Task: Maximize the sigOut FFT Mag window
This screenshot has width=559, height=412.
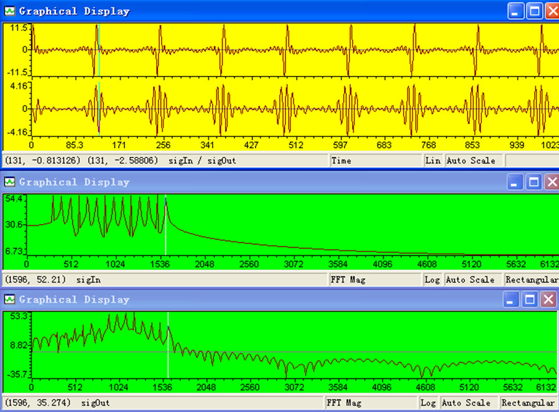Action: 530,299
